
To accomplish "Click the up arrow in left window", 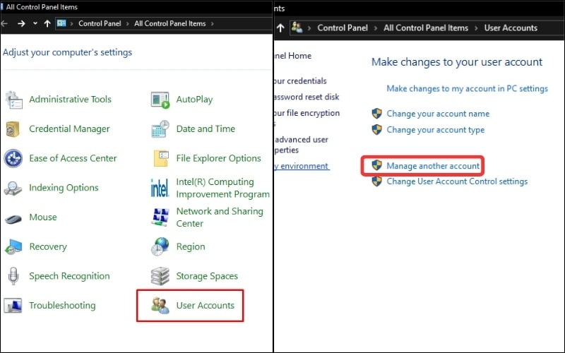I will pyautogui.click(x=47, y=24).
